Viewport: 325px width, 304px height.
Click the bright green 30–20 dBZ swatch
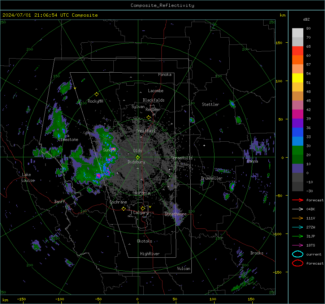point(298,150)
